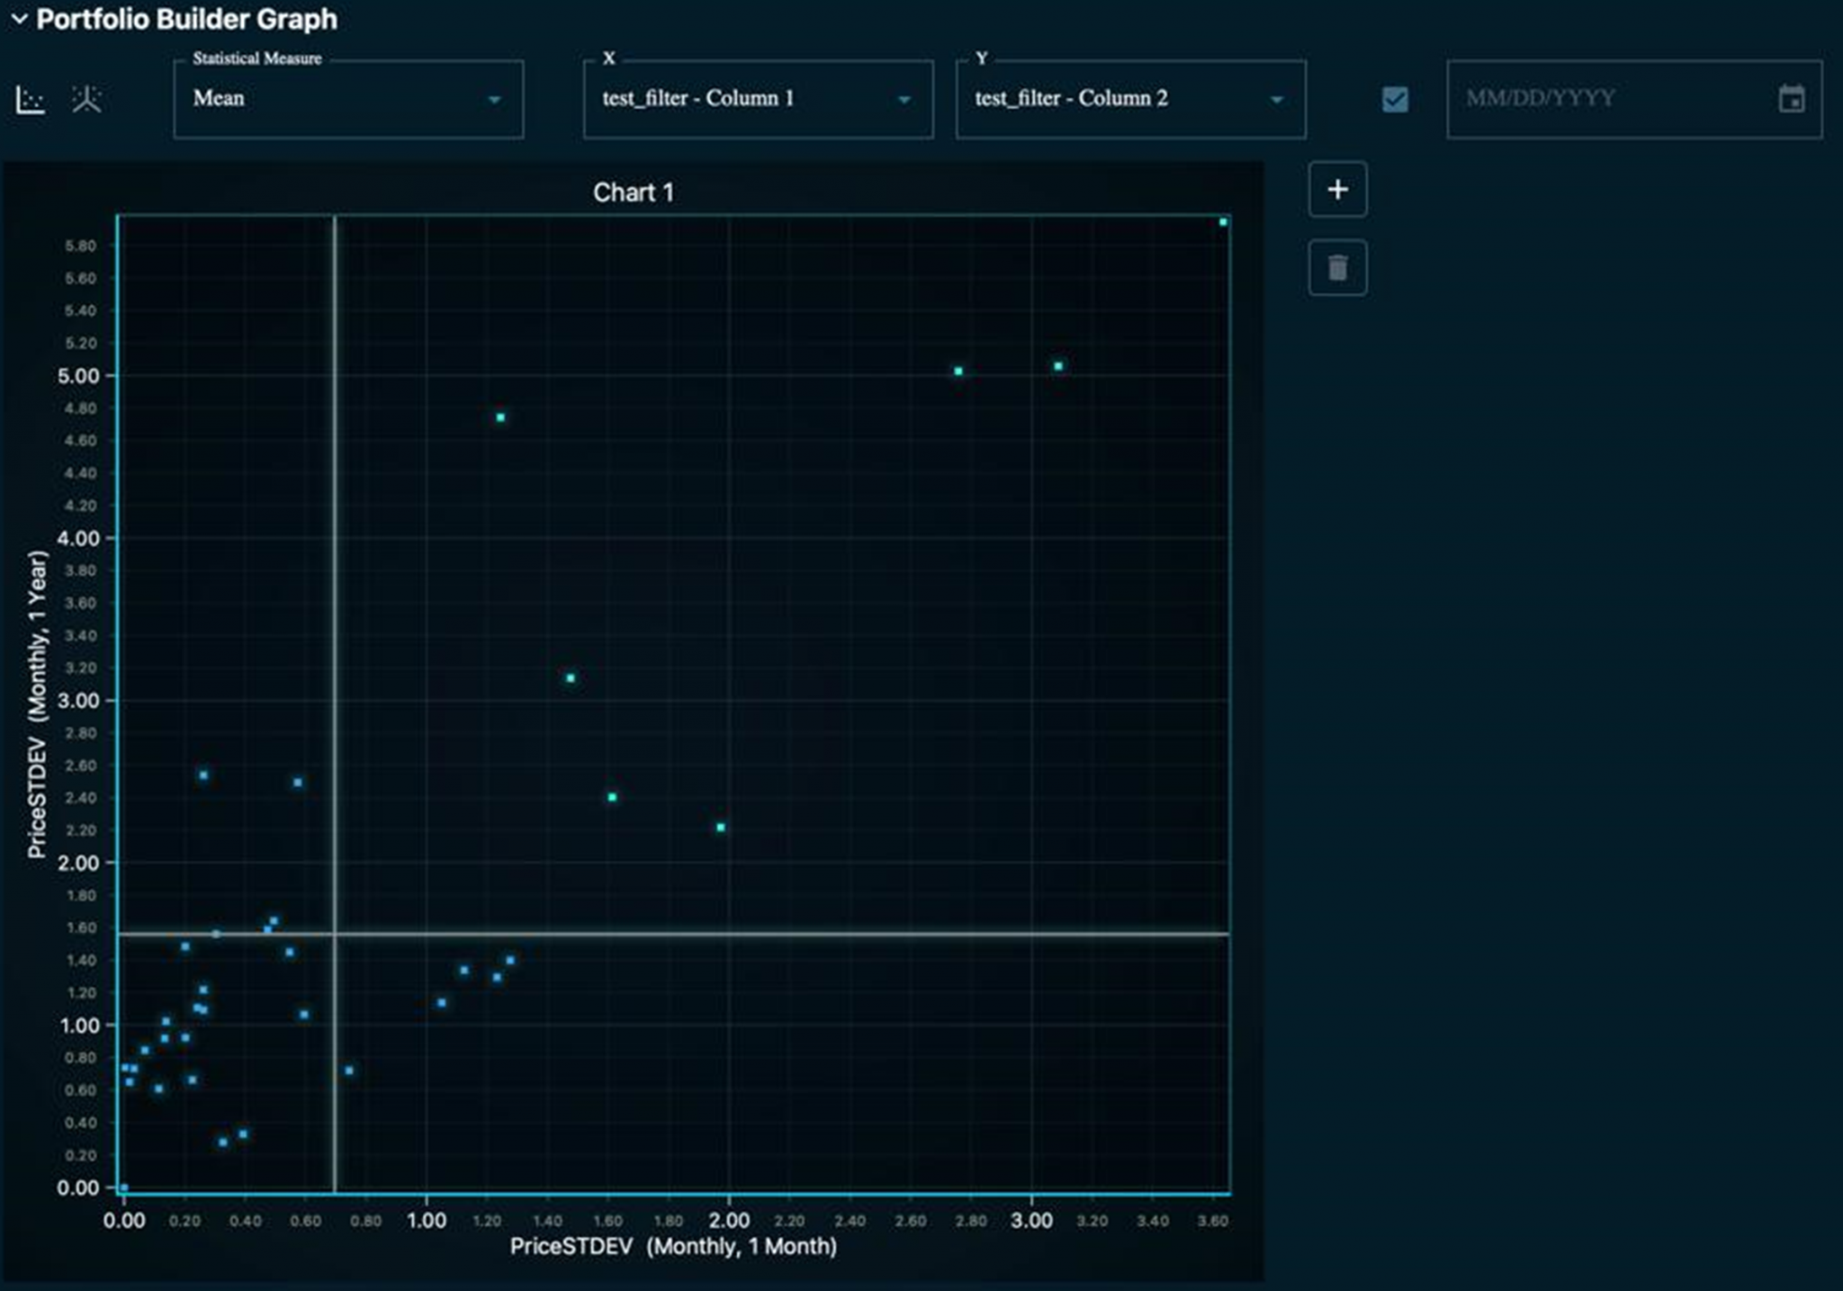Open the X axis column dropdown
The width and height of the screenshot is (1843, 1291).
coord(904,100)
